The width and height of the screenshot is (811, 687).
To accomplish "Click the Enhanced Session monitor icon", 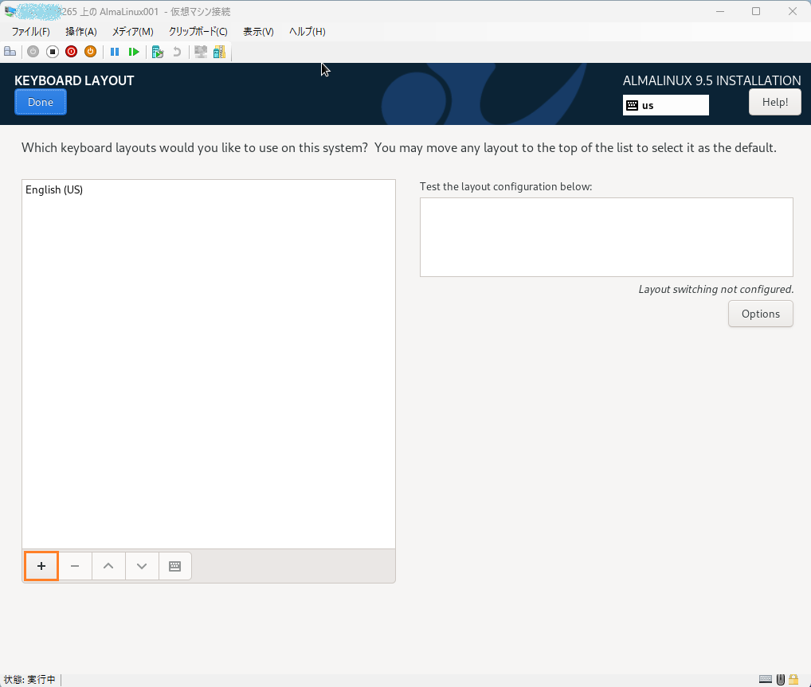I will tap(201, 52).
